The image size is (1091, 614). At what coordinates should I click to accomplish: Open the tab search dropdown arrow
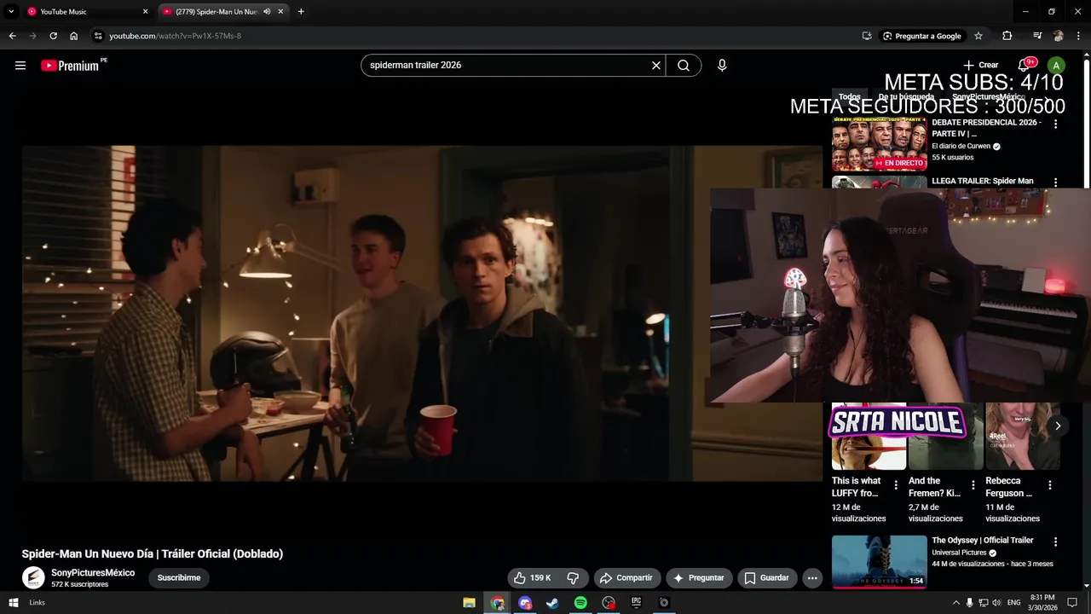11,11
